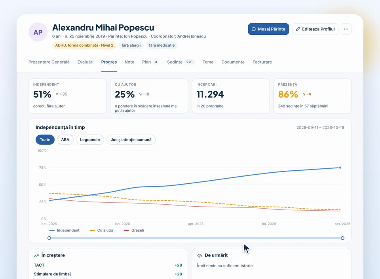Go to the Note tab
The height and width of the screenshot is (279, 380).
(x=129, y=62)
